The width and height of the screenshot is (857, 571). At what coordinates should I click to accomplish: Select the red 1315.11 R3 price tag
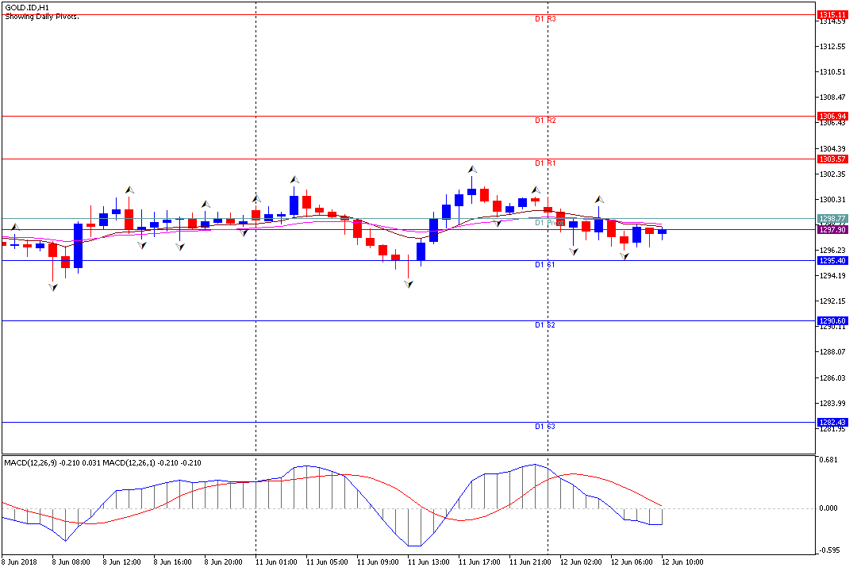pyautogui.click(x=832, y=15)
